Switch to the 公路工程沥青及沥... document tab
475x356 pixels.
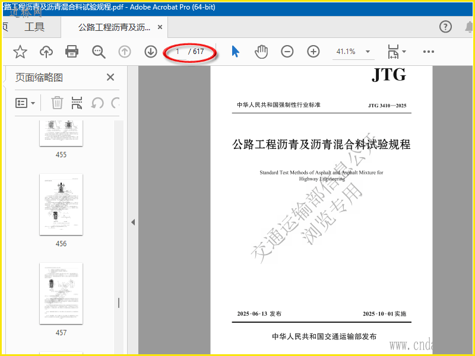[x=114, y=27]
